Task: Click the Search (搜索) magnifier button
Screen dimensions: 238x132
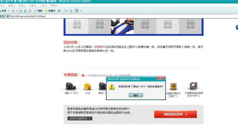Action: coord(38,11)
